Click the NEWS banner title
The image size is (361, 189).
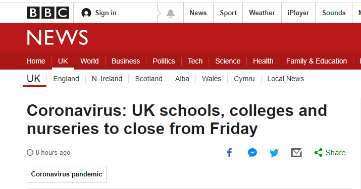(58, 37)
